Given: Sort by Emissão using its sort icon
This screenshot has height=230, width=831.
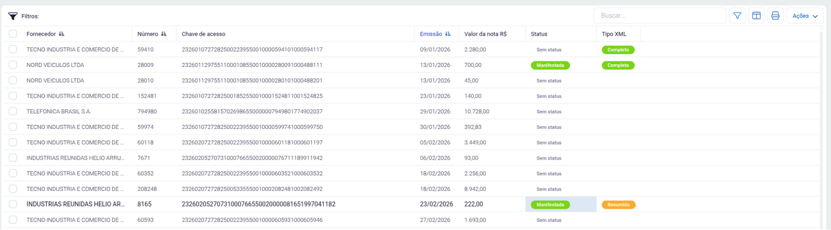Looking at the screenshot, I should coord(448,34).
